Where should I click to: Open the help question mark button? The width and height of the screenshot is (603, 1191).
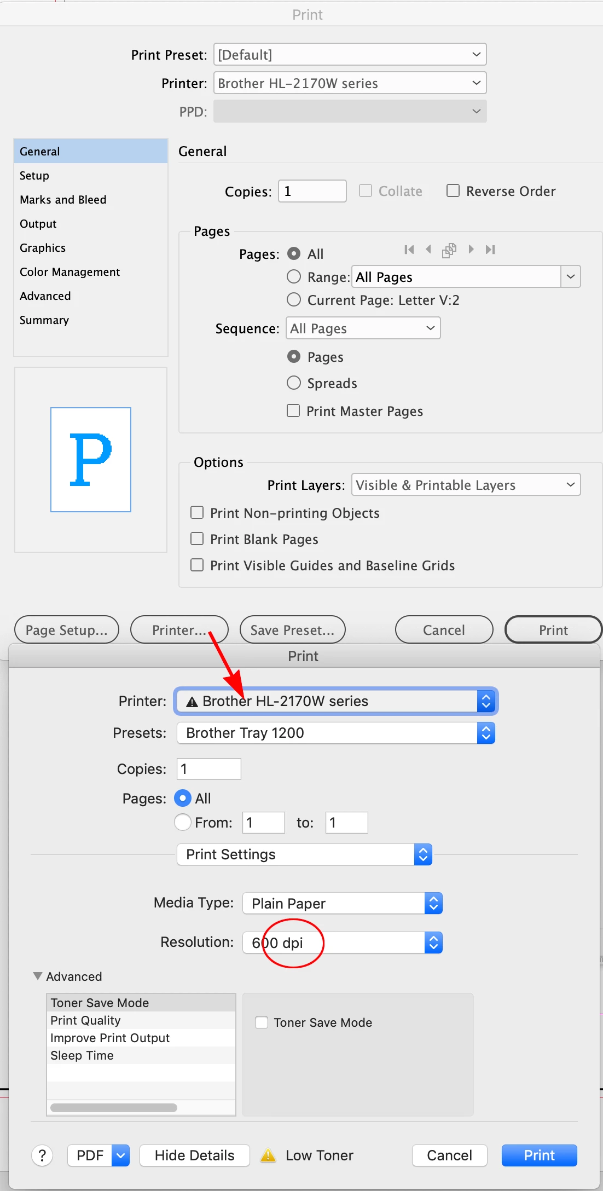(42, 1155)
